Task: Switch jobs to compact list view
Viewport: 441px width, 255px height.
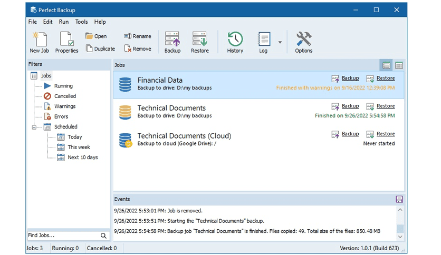Action: [x=399, y=65]
